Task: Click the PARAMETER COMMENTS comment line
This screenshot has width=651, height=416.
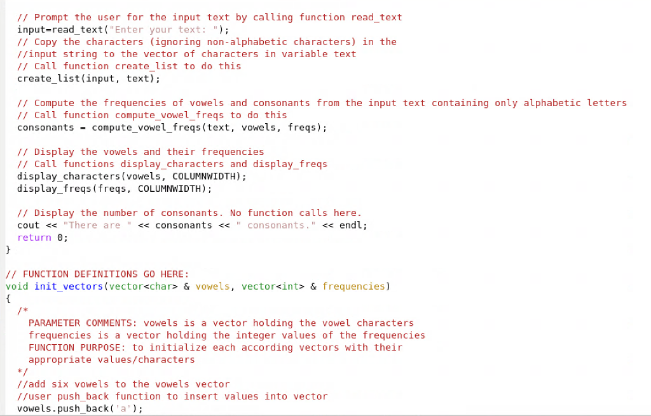Action: [221, 323]
